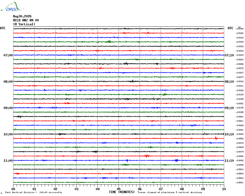This screenshot has width=245, height=196.
Task: Click minute tick label '05'
Action: point(119,189)
